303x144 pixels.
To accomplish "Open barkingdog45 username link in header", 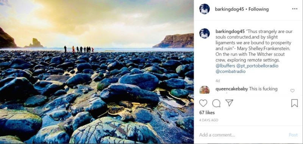I will 230,9.
